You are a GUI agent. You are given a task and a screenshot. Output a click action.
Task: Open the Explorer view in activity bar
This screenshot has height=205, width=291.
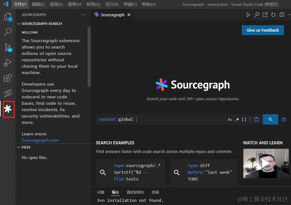(x=8, y=17)
